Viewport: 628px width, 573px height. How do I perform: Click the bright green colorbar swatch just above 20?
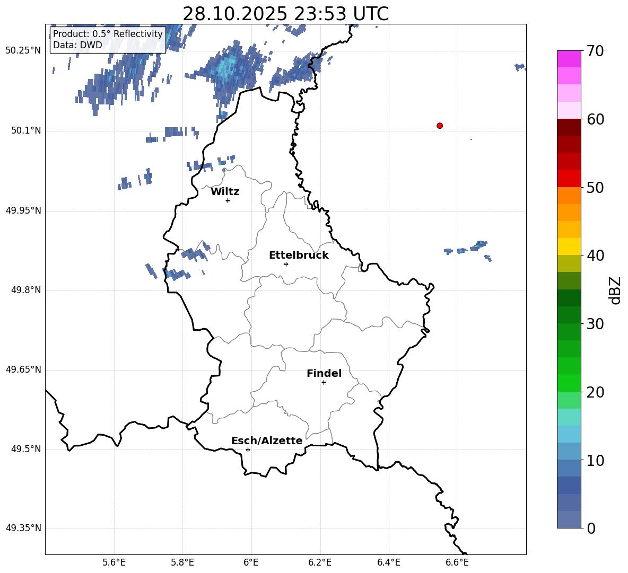tap(569, 383)
